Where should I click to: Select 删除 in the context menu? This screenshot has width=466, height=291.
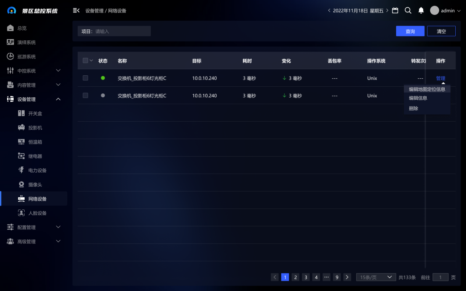(x=413, y=108)
